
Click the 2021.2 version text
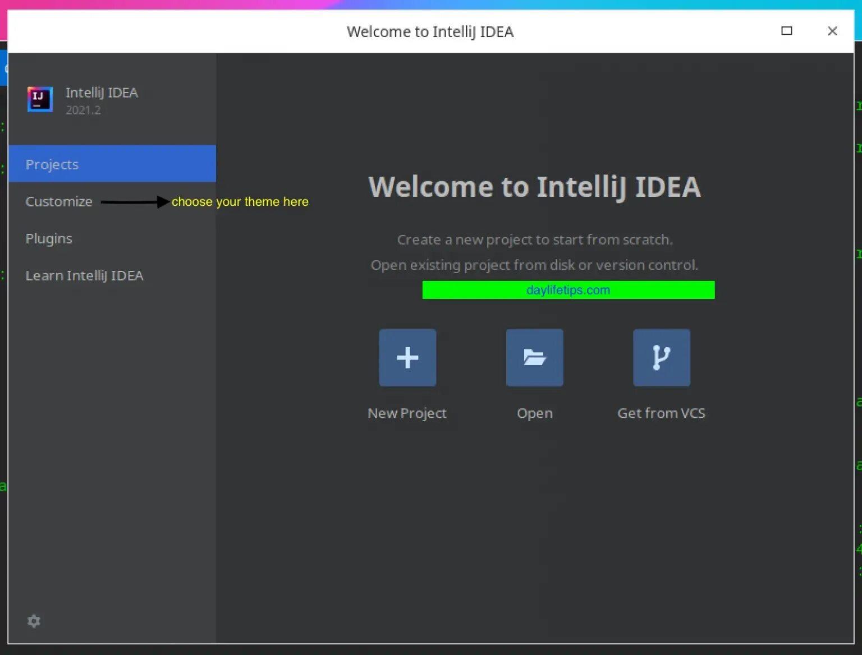(83, 110)
